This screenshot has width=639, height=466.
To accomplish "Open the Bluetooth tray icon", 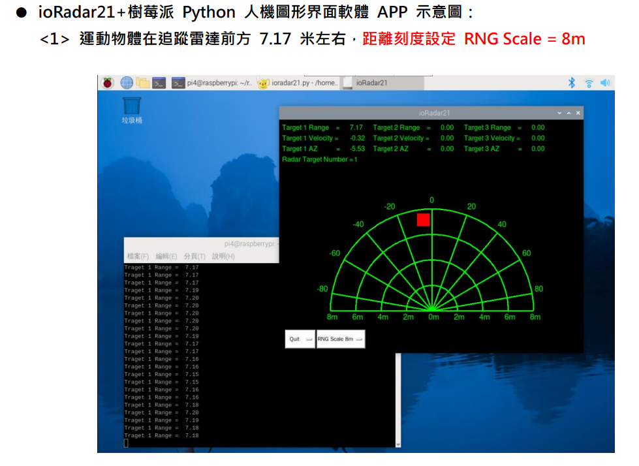I will (572, 83).
